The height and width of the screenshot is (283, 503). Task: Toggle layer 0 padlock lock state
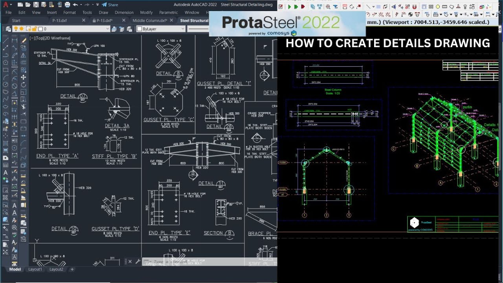[x=35, y=29]
